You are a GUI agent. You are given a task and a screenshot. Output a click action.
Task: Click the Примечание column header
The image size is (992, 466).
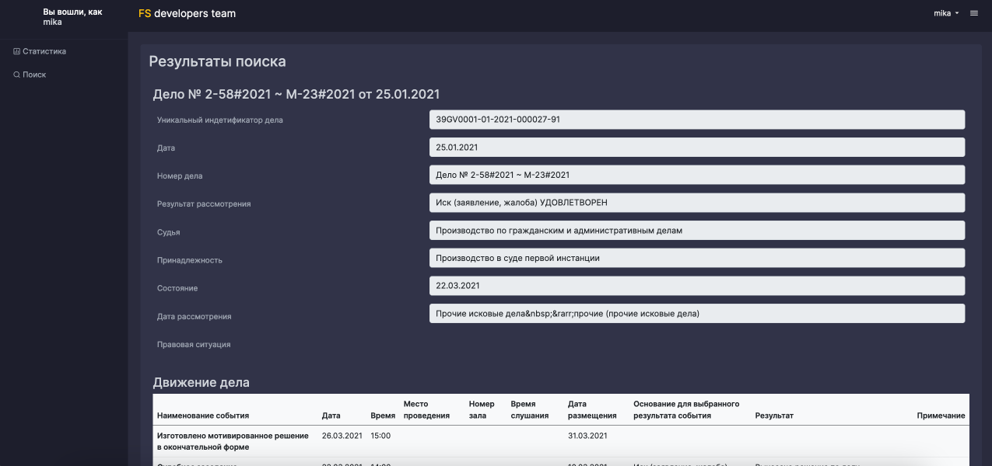pyautogui.click(x=941, y=416)
